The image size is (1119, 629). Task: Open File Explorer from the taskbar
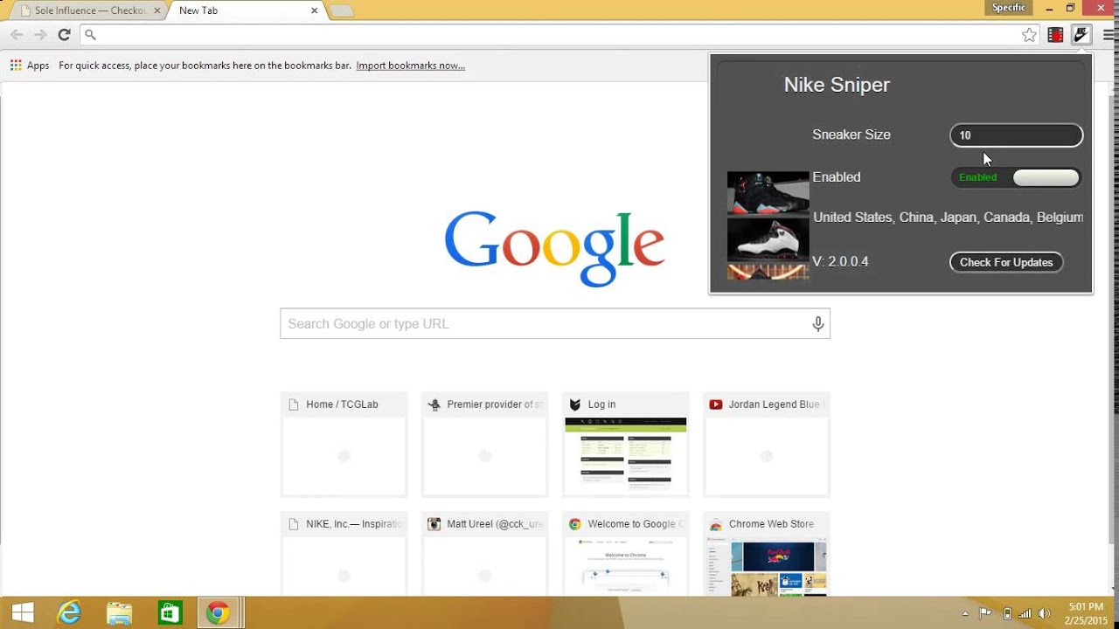(119, 613)
